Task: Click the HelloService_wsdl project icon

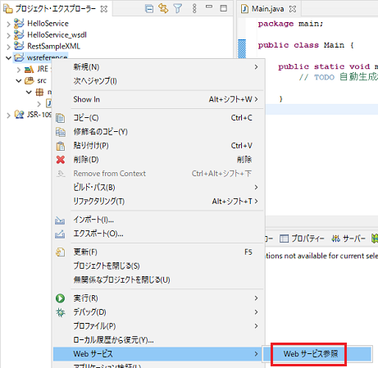Action: pos(19,34)
